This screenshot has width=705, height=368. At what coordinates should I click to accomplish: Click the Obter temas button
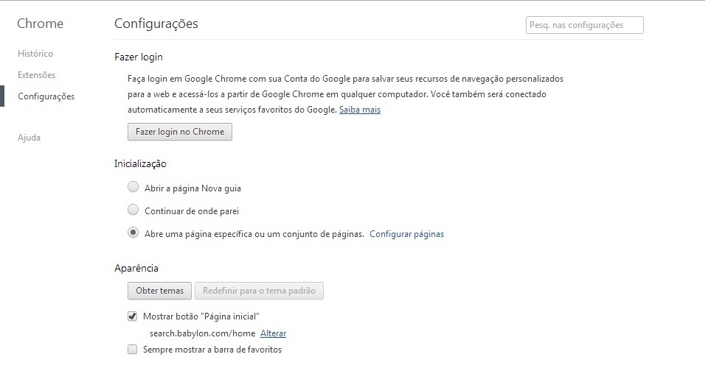point(159,291)
